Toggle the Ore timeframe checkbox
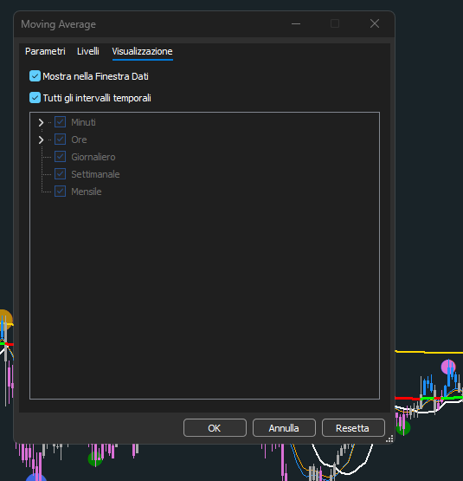Image resolution: width=463 pixels, height=481 pixels. point(60,140)
